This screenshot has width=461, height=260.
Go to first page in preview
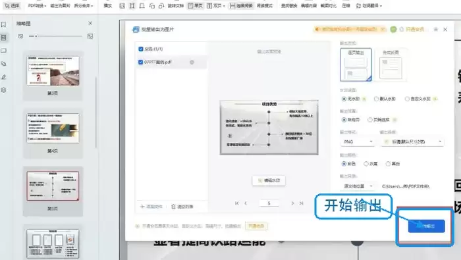(x=237, y=203)
